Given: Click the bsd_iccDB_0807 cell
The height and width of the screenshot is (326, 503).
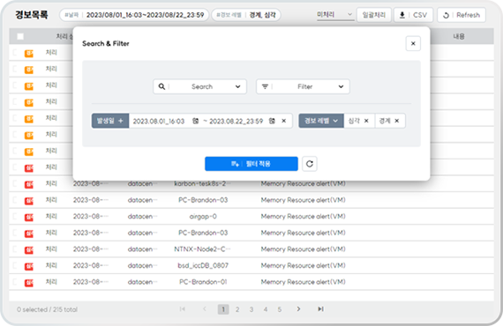Looking at the screenshot, I should [x=203, y=265].
